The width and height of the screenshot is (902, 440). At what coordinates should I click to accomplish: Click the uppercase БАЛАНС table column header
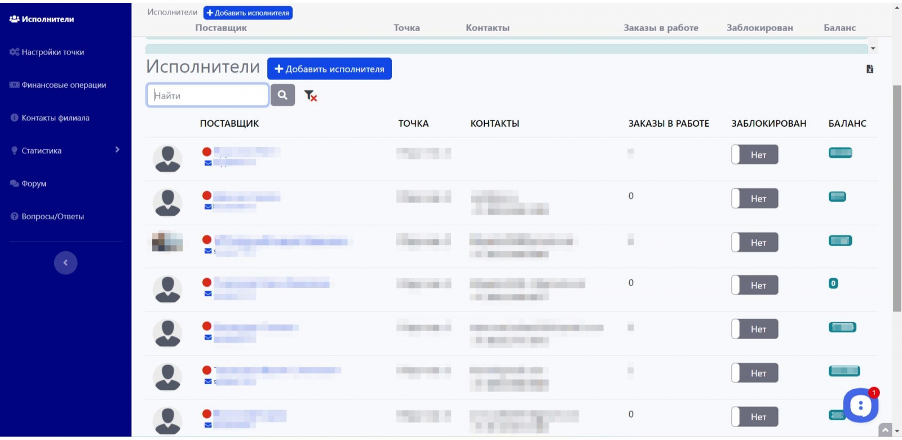(847, 123)
